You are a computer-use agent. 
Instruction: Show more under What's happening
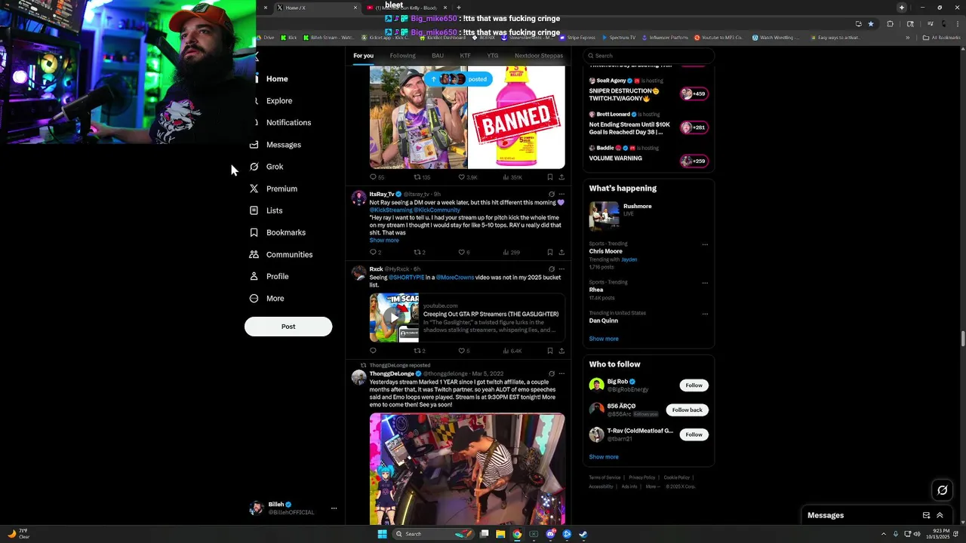pyautogui.click(x=604, y=339)
